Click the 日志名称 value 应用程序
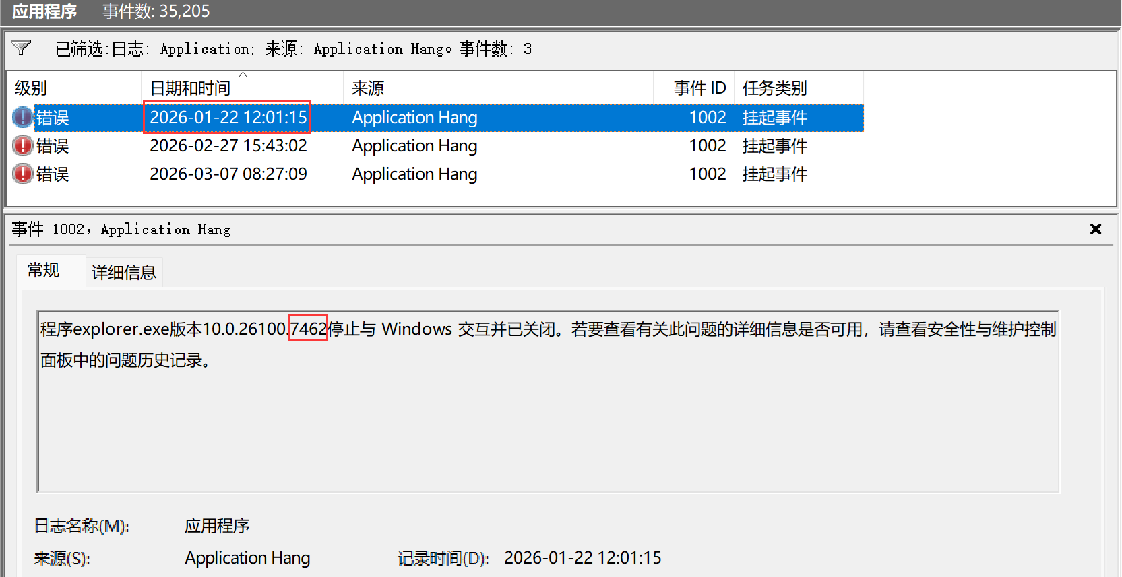1122x577 pixels. 217,526
